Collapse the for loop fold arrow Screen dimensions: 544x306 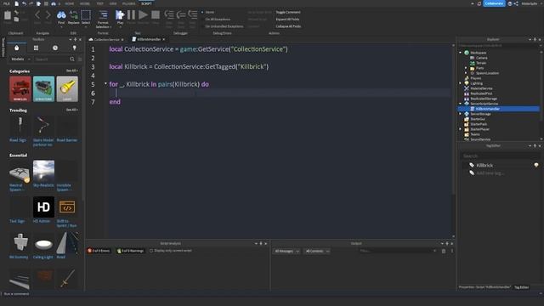coord(105,83)
